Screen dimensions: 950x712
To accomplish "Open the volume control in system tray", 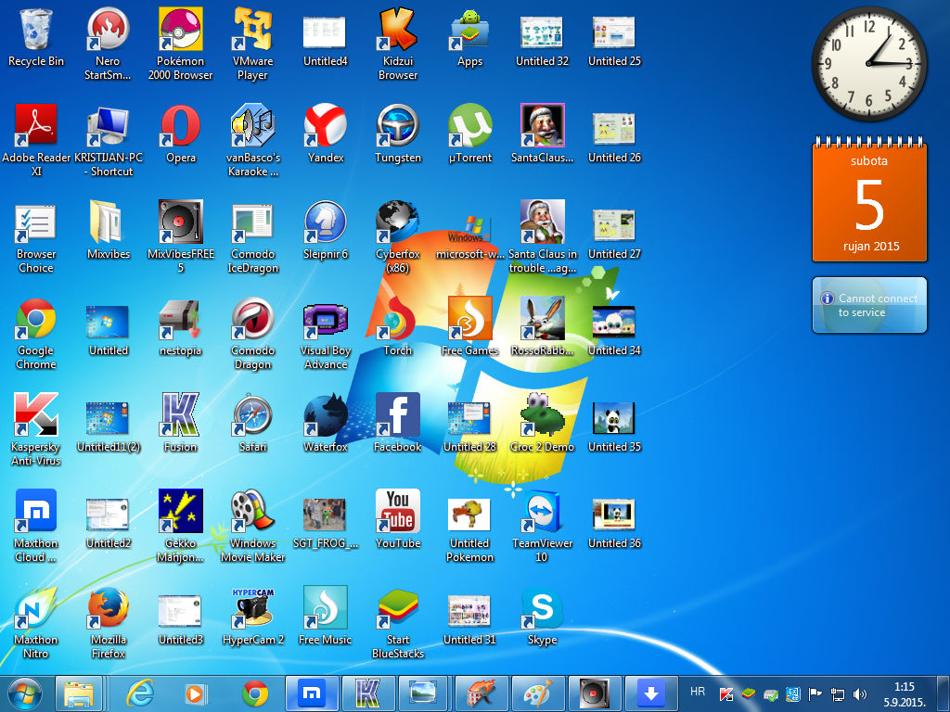I will pyautogui.click(x=860, y=694).
